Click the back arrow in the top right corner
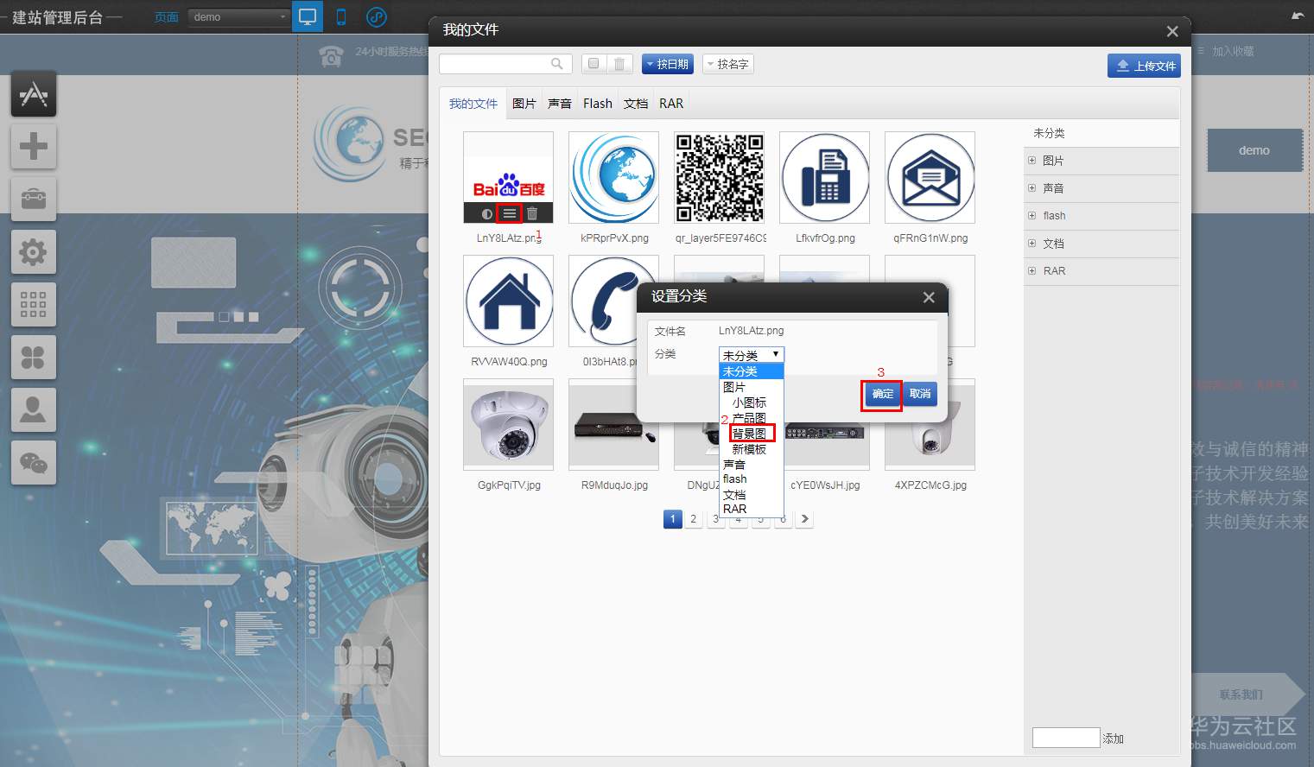 (x=1298, y=16)
